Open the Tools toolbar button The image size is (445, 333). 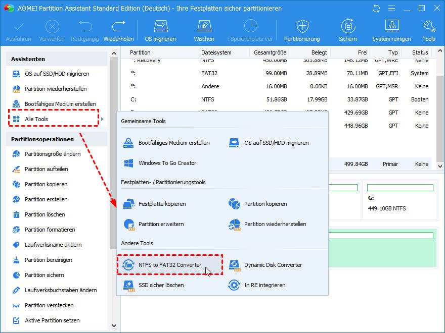428,31
